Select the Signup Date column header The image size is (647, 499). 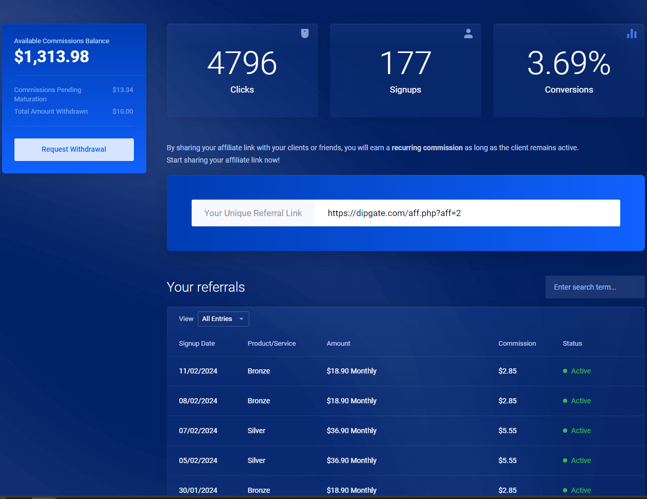(x=197, y=343)
